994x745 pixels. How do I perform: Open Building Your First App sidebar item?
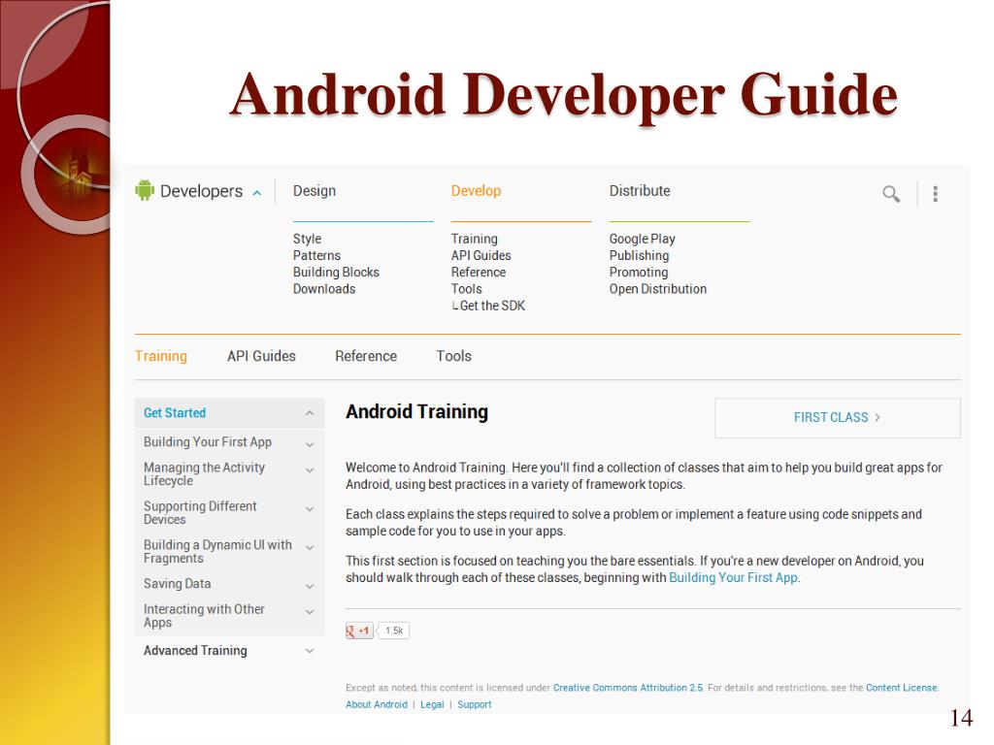(x=208, y=442)
